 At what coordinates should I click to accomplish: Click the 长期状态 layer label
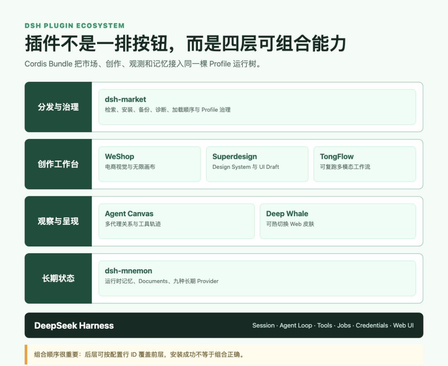point(58,278)
